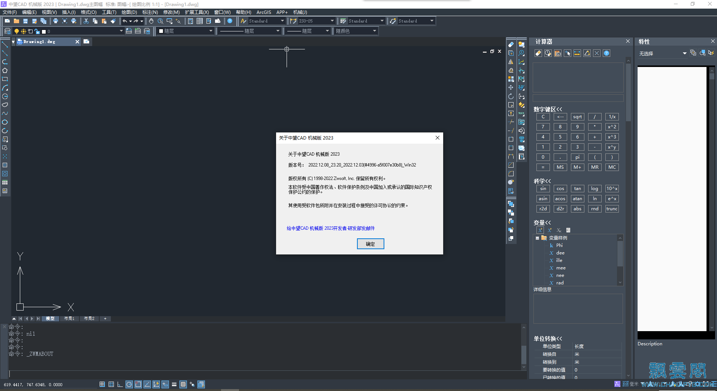The width and height of the screenshot is (717, 391).
Task: Select the Pan hand tool
Action: click(x=151, y=21)
